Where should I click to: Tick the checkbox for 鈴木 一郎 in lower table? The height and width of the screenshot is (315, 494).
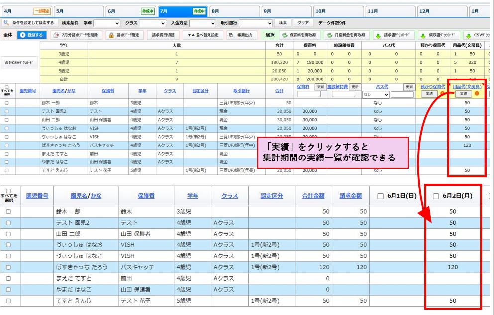9,211
